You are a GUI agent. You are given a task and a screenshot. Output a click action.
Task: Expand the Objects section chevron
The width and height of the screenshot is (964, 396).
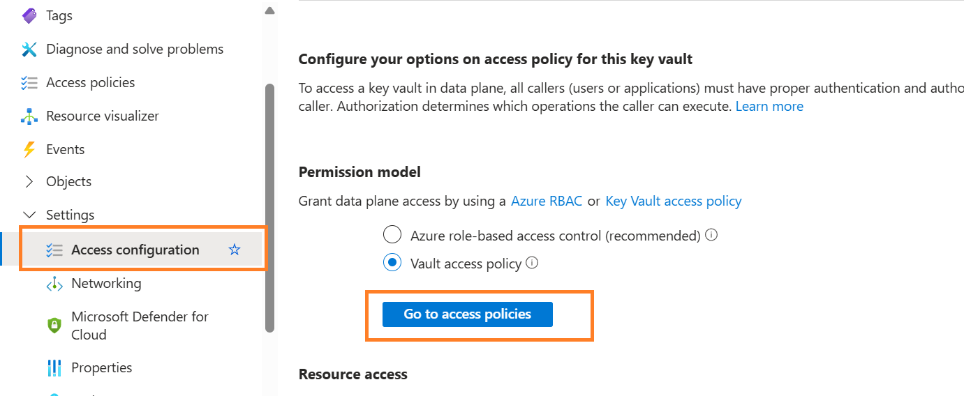[29, 182]
